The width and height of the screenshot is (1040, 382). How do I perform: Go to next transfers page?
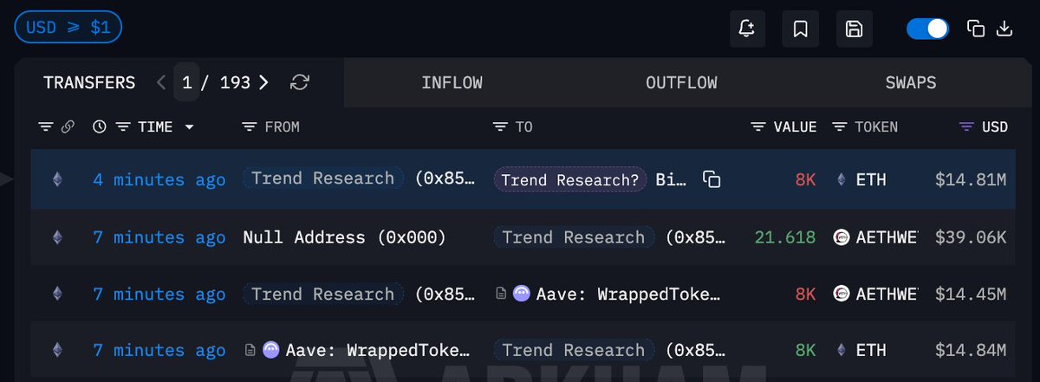coord(263,83)
